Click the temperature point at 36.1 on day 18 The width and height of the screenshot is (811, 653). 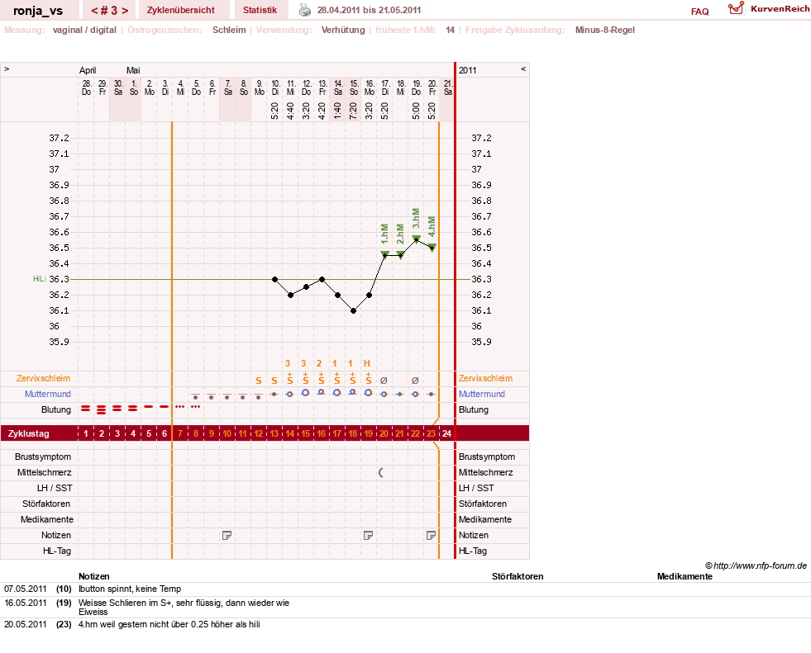[x=353, y=311]
